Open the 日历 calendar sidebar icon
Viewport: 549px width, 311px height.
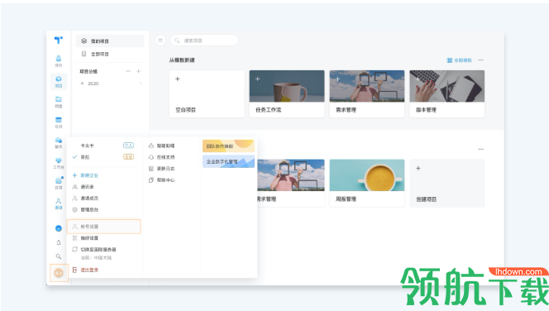[59, 122]
